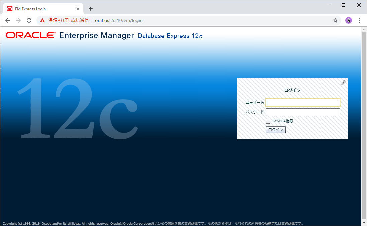The height and width of the screenshot is (226, 367).
Task: Open the Chrome profile avatar
Action: (x=349, y=21)
